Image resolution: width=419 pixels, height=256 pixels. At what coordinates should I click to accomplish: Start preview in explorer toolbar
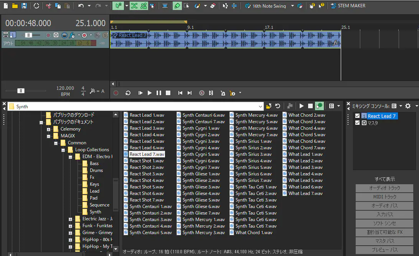(302, 106)
